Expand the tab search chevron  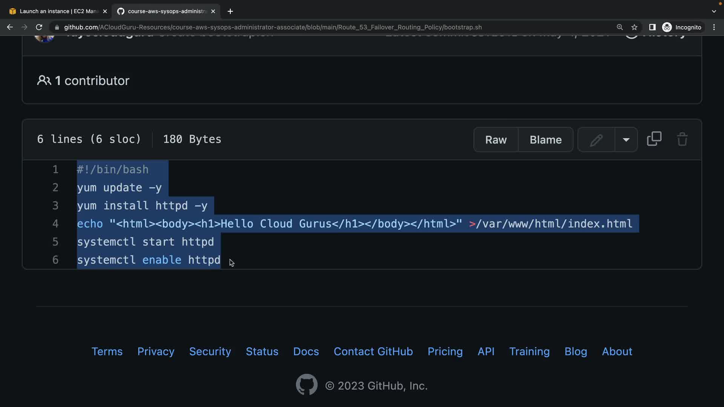714,11
